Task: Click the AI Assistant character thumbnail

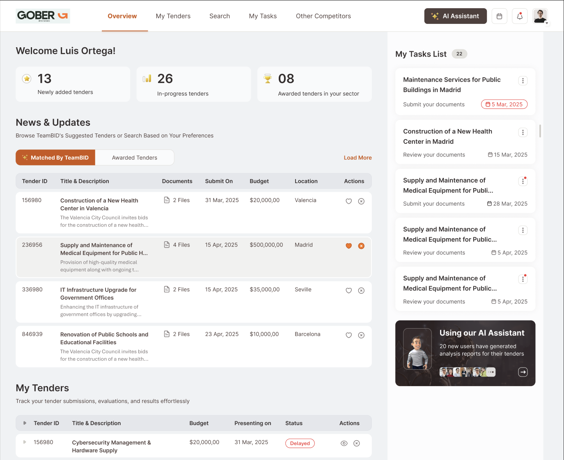Action: 417,349
